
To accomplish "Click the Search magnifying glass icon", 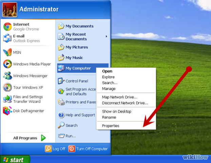I will (x=61, y=125).
